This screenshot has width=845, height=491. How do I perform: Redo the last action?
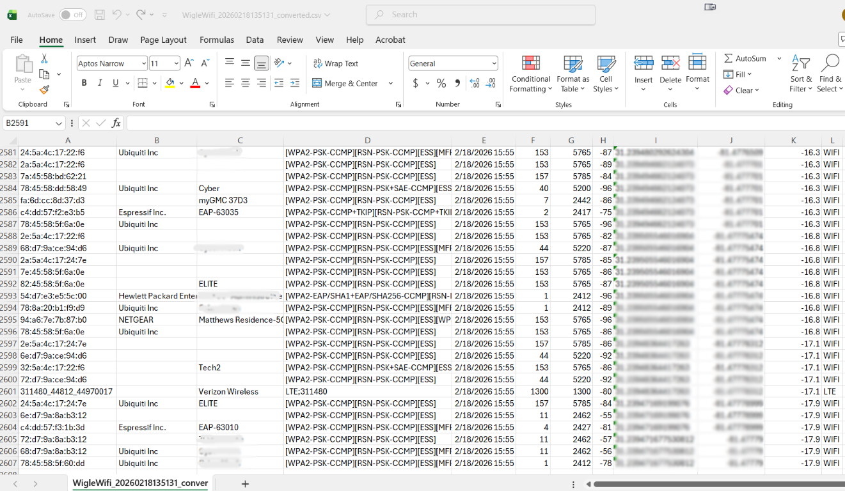[141, 15]
